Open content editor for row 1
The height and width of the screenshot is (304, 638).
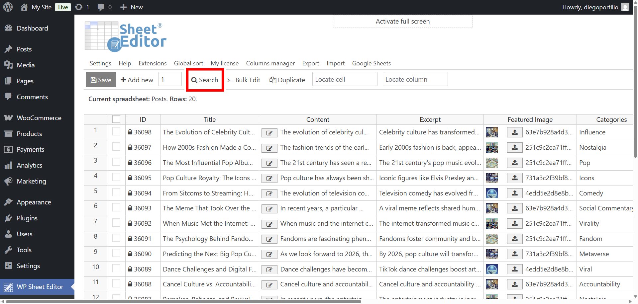pos(269,133)
